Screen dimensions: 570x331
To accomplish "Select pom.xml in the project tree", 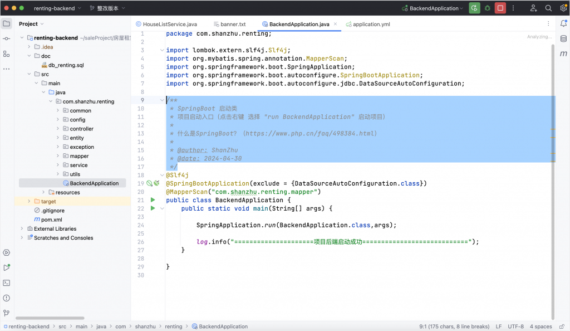I will [51, 220].
